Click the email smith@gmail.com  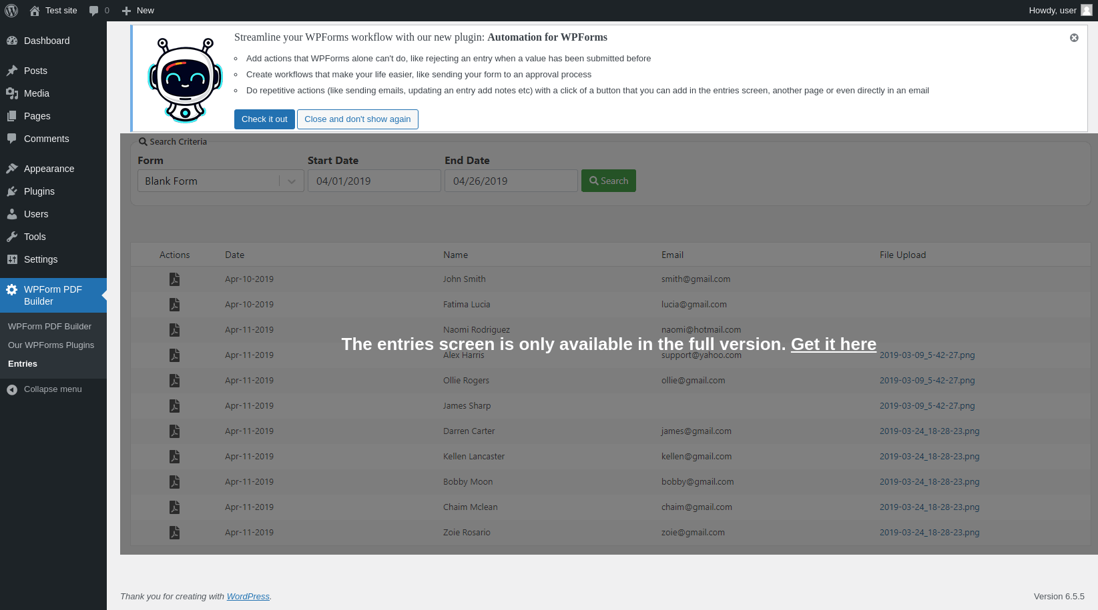point(696,279)
